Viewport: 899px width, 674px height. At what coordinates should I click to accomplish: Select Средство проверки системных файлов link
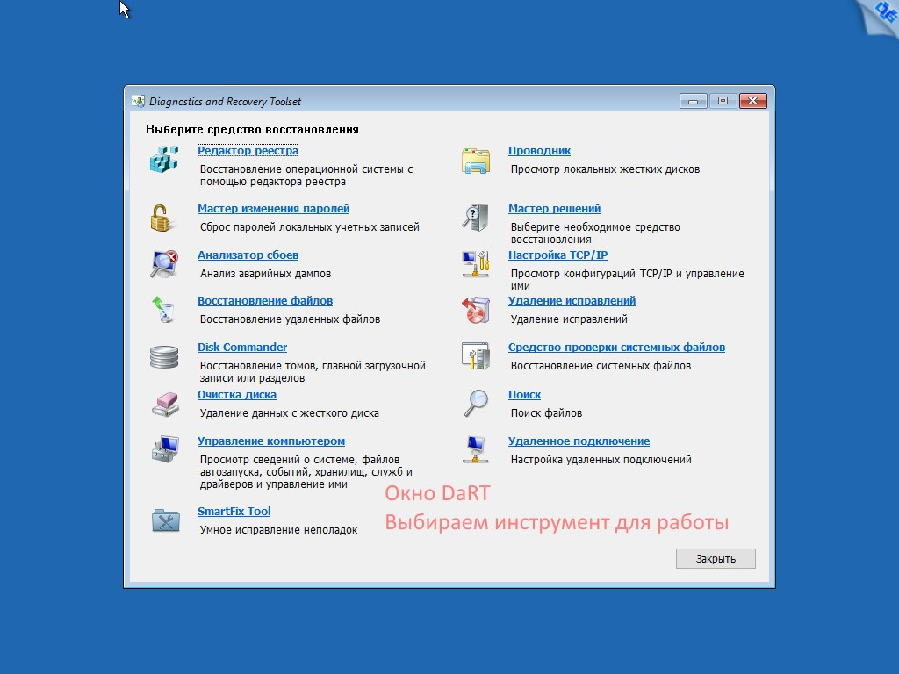[x=616, y=348]
